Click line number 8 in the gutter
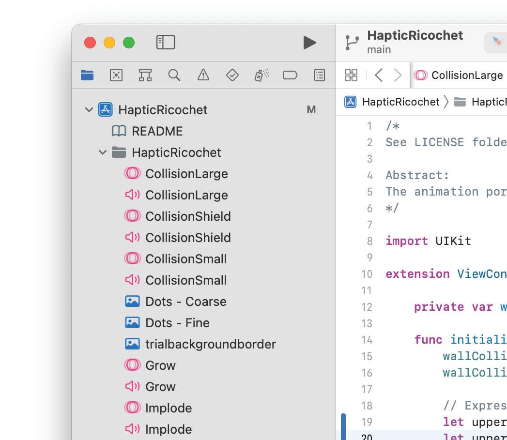 pos(369,241)
